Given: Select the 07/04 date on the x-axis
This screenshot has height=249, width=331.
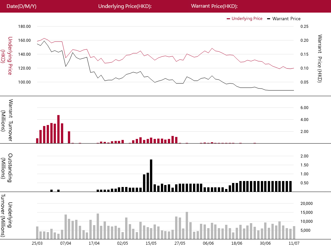Looking at the screenshot, I should pyautogui.click(x=66, y=243).
